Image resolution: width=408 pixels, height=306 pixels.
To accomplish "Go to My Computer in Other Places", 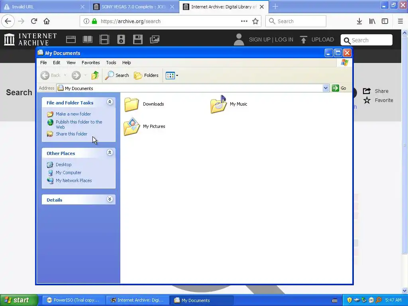I will coord(69,173).
